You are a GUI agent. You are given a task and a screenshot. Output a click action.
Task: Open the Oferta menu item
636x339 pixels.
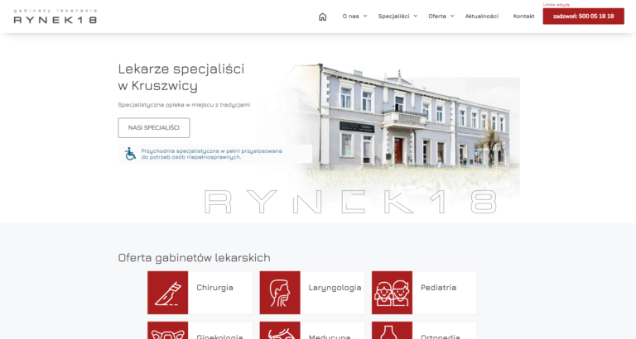[x=437, y=17]
